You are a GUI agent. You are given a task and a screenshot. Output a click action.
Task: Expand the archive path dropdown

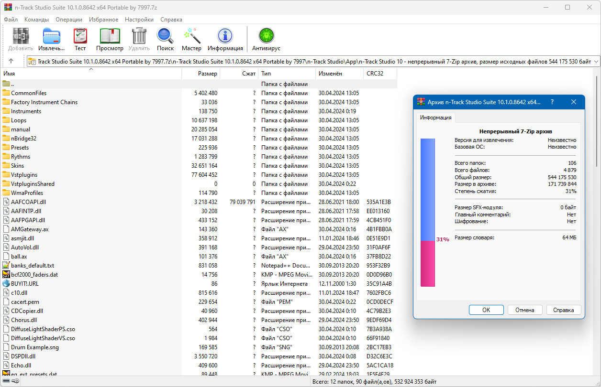[x=596, y=61]
